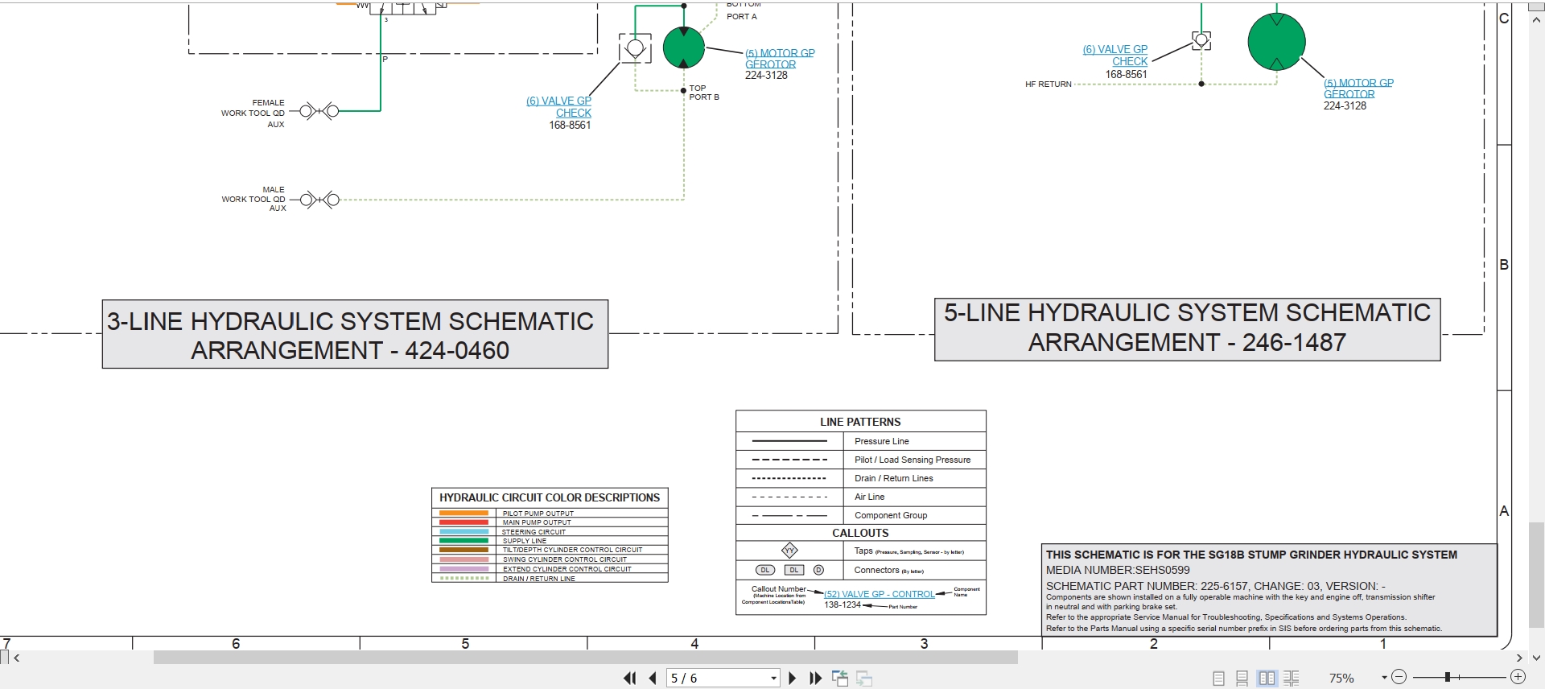Click the Drain / Return Lines label
The width and height of the screenshot is (1545, 689).
893,478
